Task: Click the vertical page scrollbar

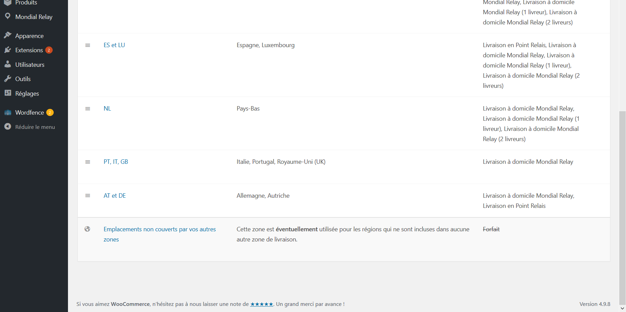Action: click(x=622, y=203)
